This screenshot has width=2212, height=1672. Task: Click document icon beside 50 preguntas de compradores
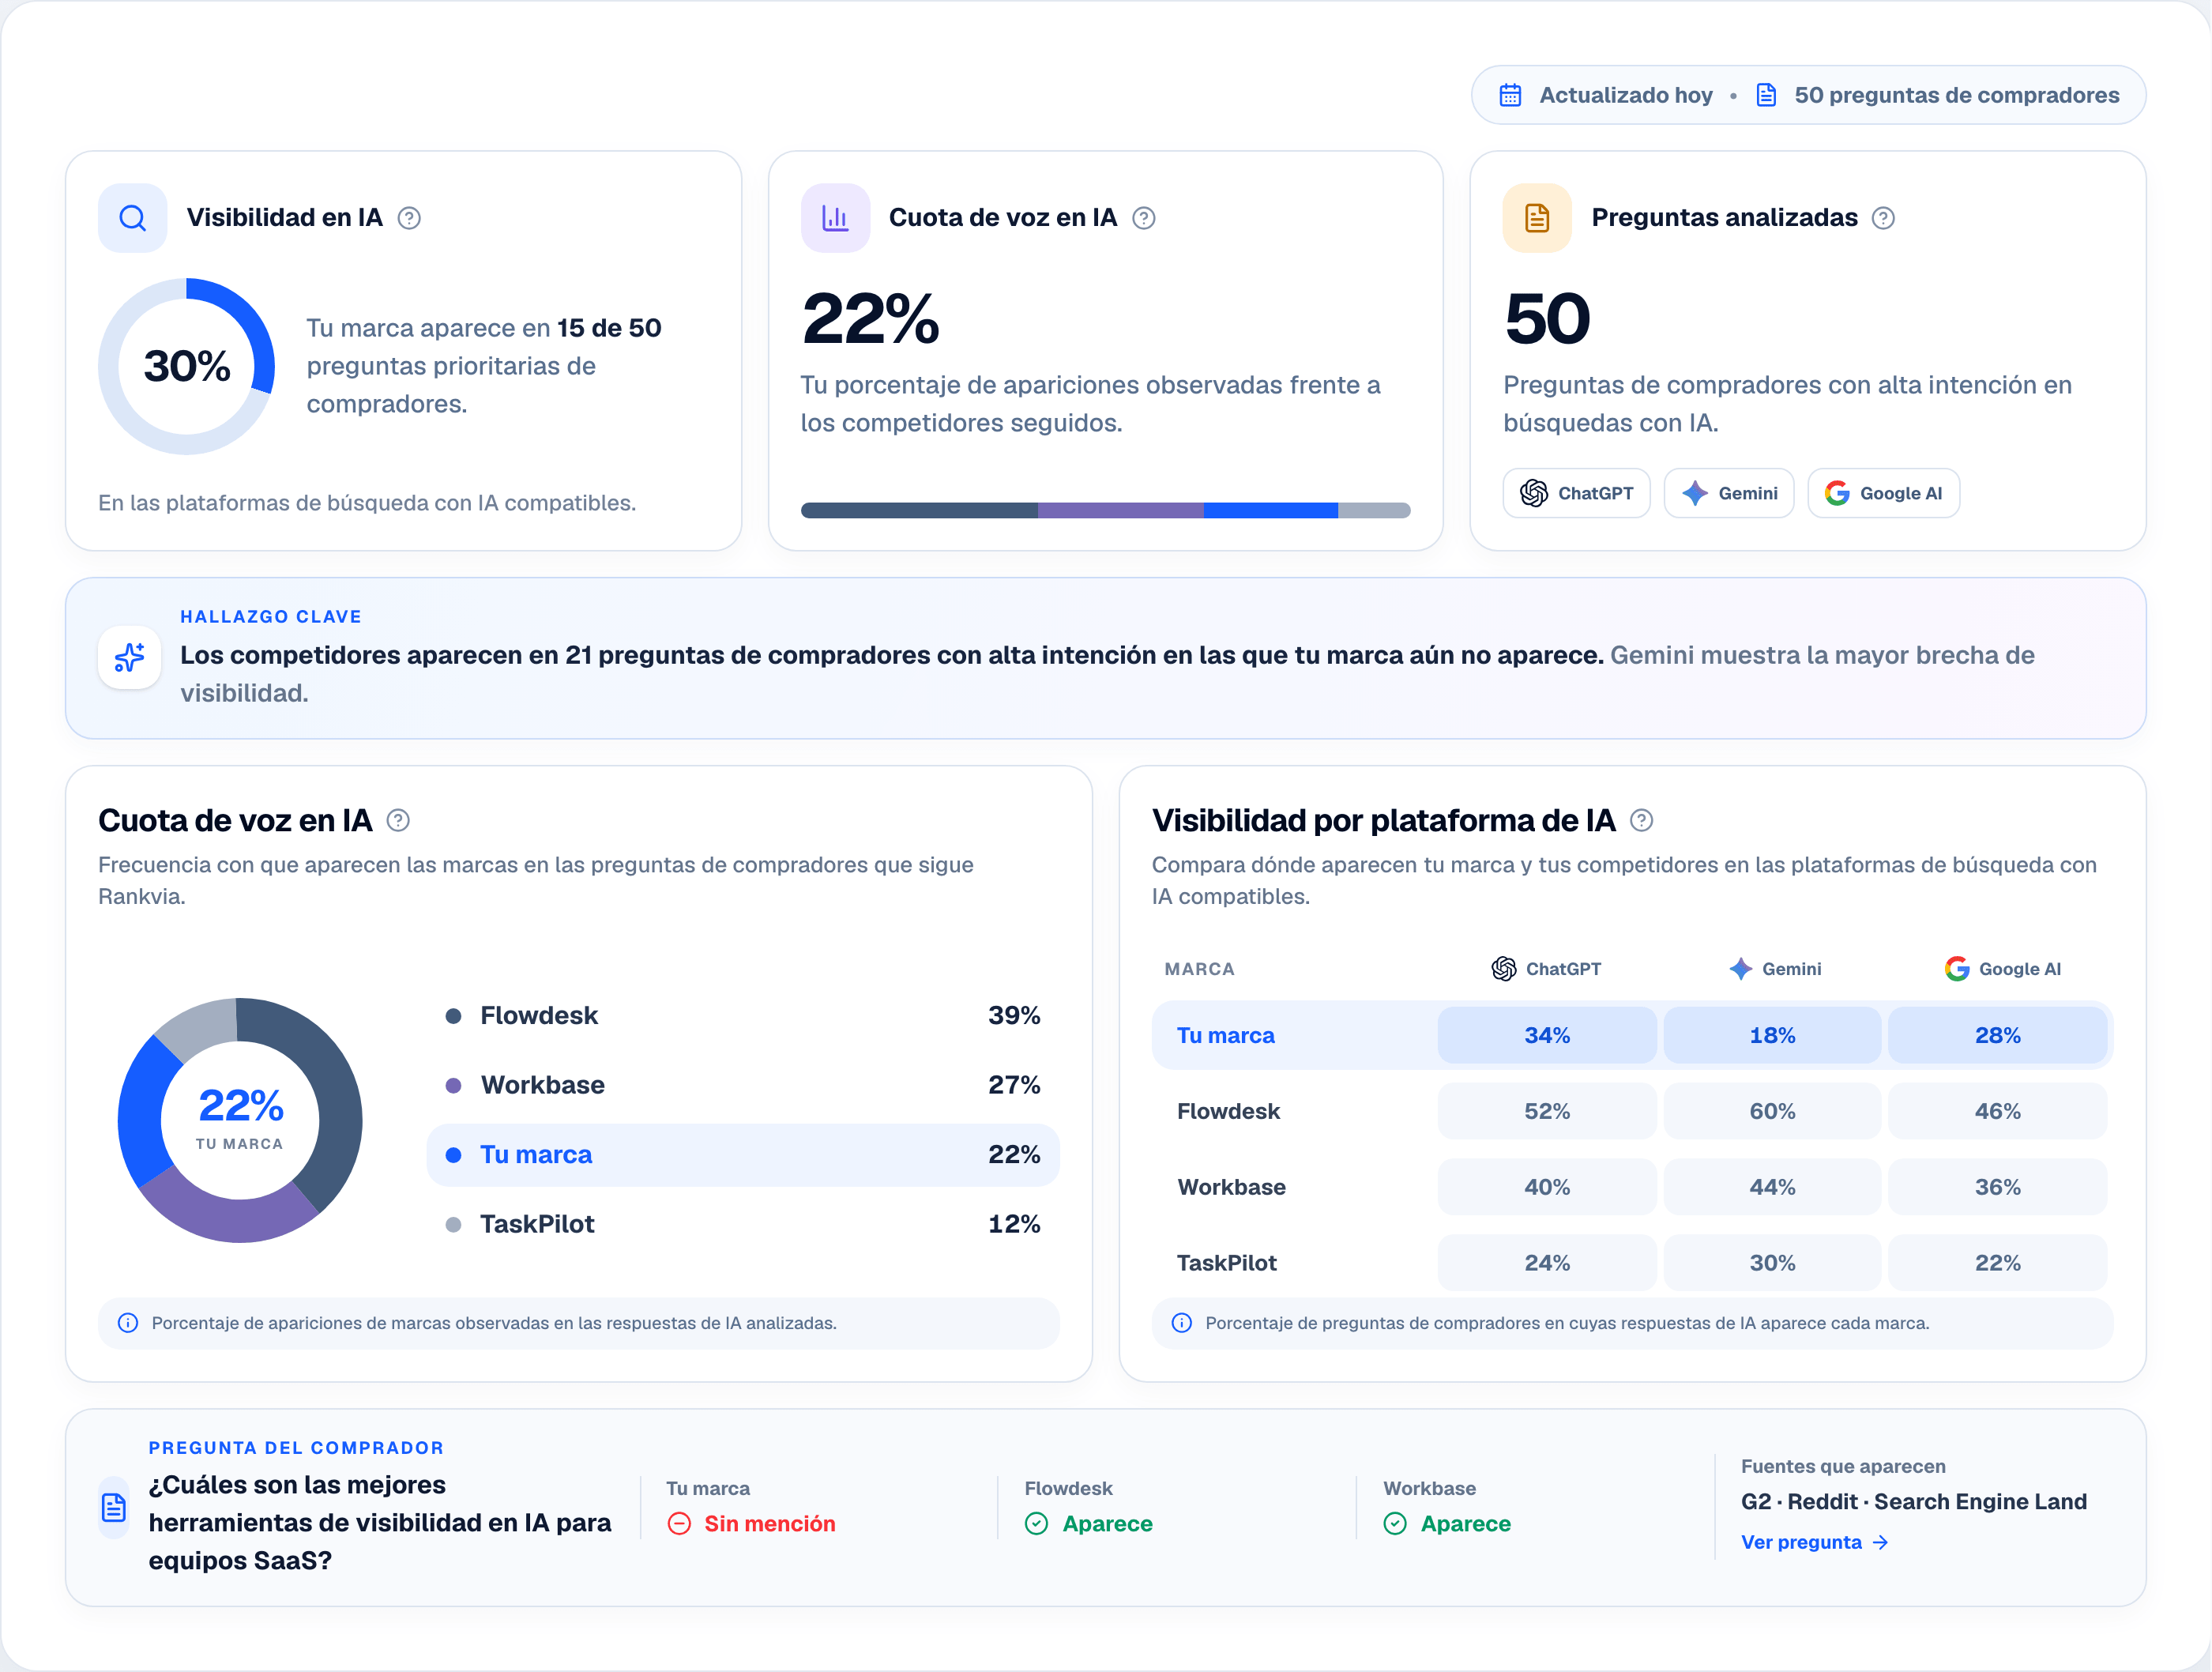point(1766,95)
